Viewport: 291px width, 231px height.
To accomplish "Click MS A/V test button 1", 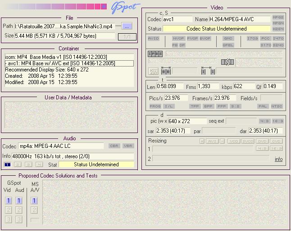I will click(34, 200).
